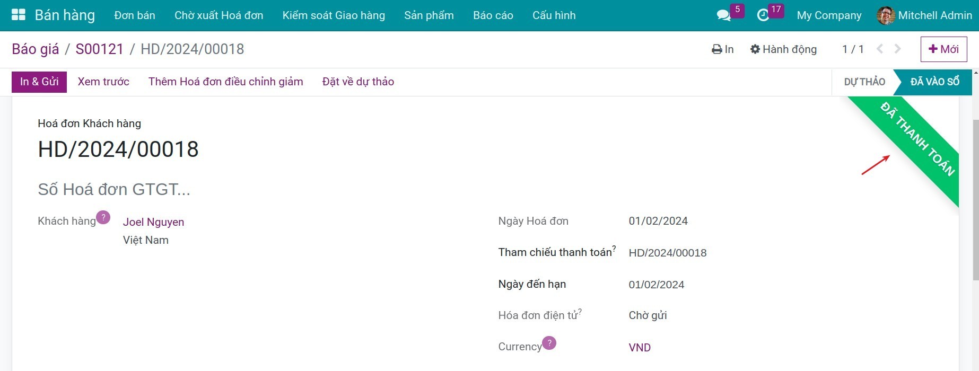Switch company via My Company
The width and height of the screenshot is (979, 371).
point(829,15)
